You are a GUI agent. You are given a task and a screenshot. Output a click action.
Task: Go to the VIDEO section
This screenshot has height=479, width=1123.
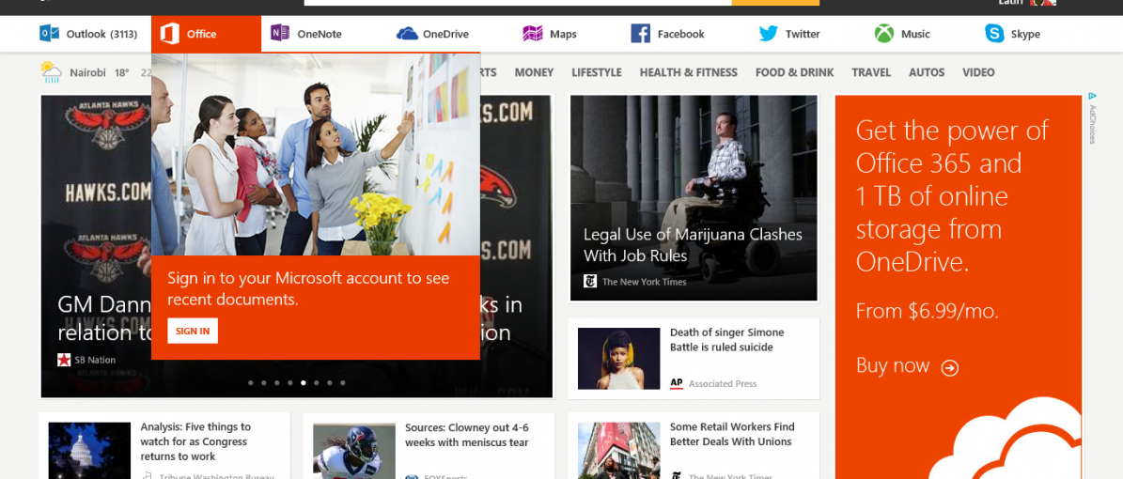coord(978,72)
